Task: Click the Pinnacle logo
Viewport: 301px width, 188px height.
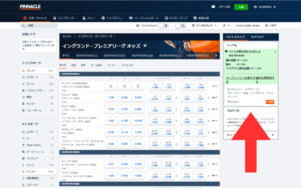Action: pyautogui.click(x=30, y=7)
